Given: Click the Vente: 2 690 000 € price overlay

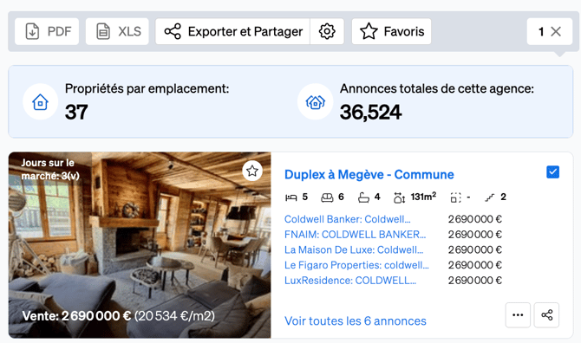Looking at the screenshot, I should click(x=119, y=315).
